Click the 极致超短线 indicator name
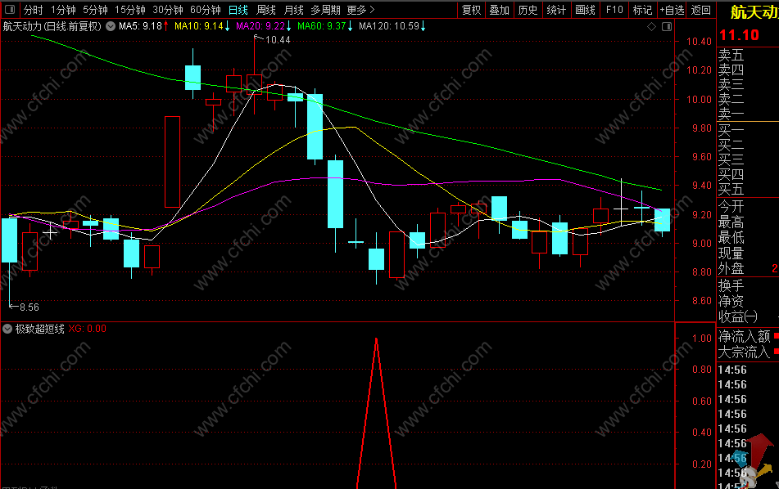This screenshot has height=489, width=779. pyautogui.click(x=40, y=329)
